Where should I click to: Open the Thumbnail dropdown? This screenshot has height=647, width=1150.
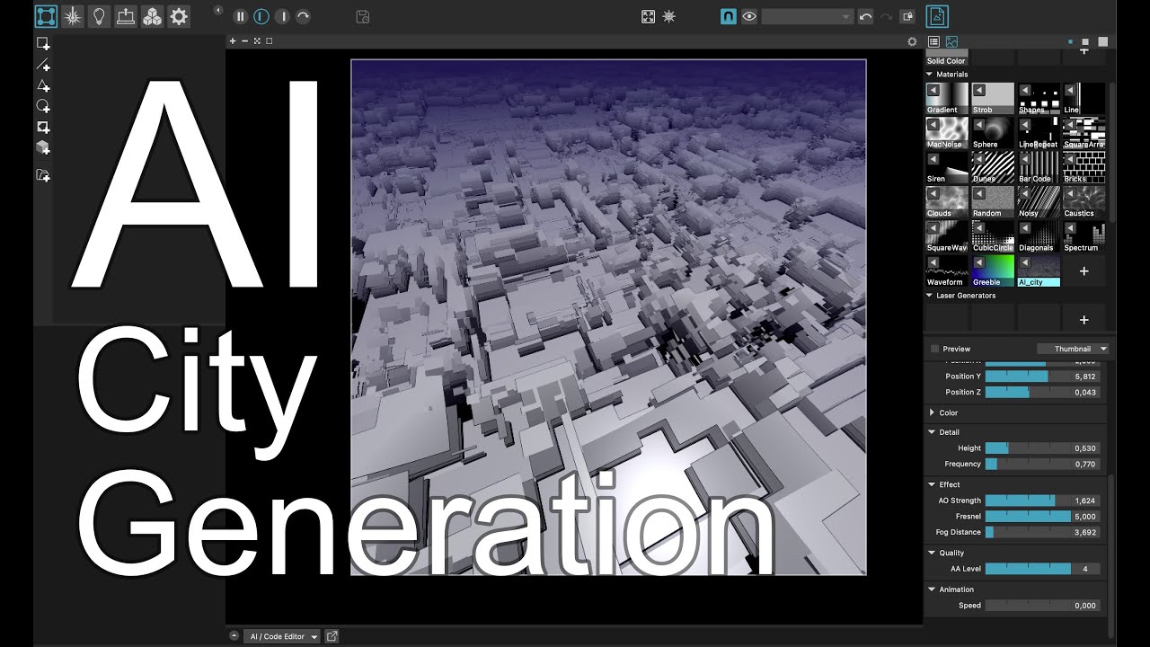[x=1073, y=349]
